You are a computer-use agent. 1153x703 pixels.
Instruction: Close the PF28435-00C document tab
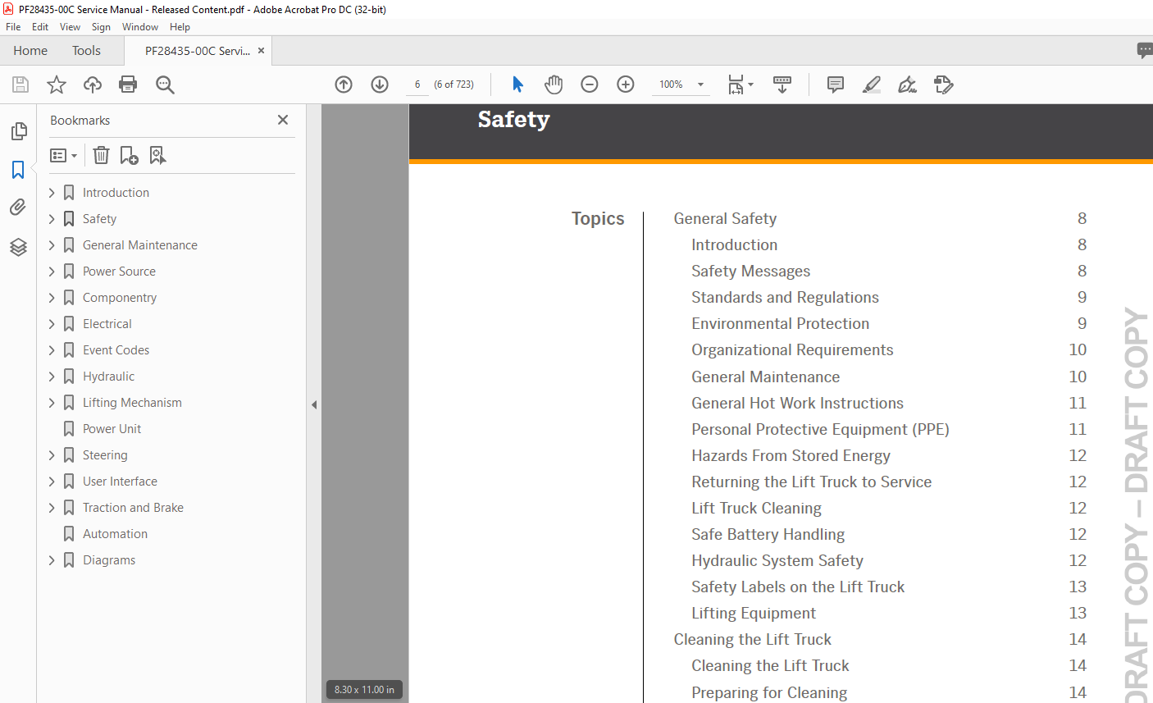click(261, 51)
